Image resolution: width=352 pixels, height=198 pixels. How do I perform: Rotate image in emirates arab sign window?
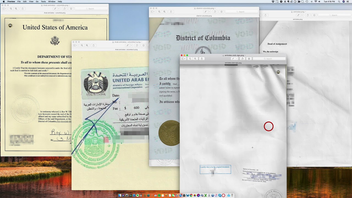click(x=242, y=59)
